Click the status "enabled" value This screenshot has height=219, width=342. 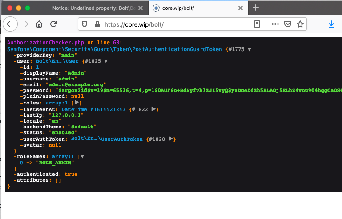(63, 132)
